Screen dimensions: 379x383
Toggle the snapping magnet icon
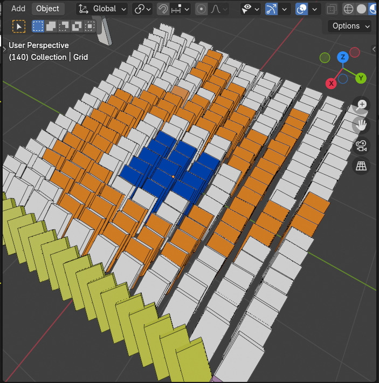[x=163, y=9]
